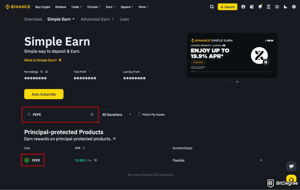Click the Binance logo
The image size is (300, 190).
[18, 7]
